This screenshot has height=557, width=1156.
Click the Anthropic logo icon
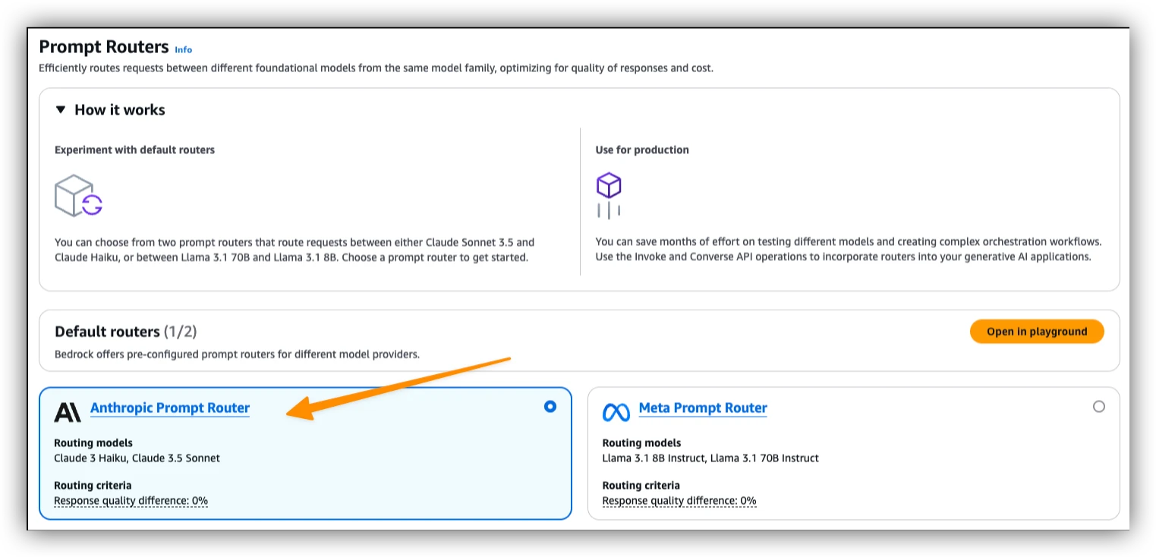(68, 412)
